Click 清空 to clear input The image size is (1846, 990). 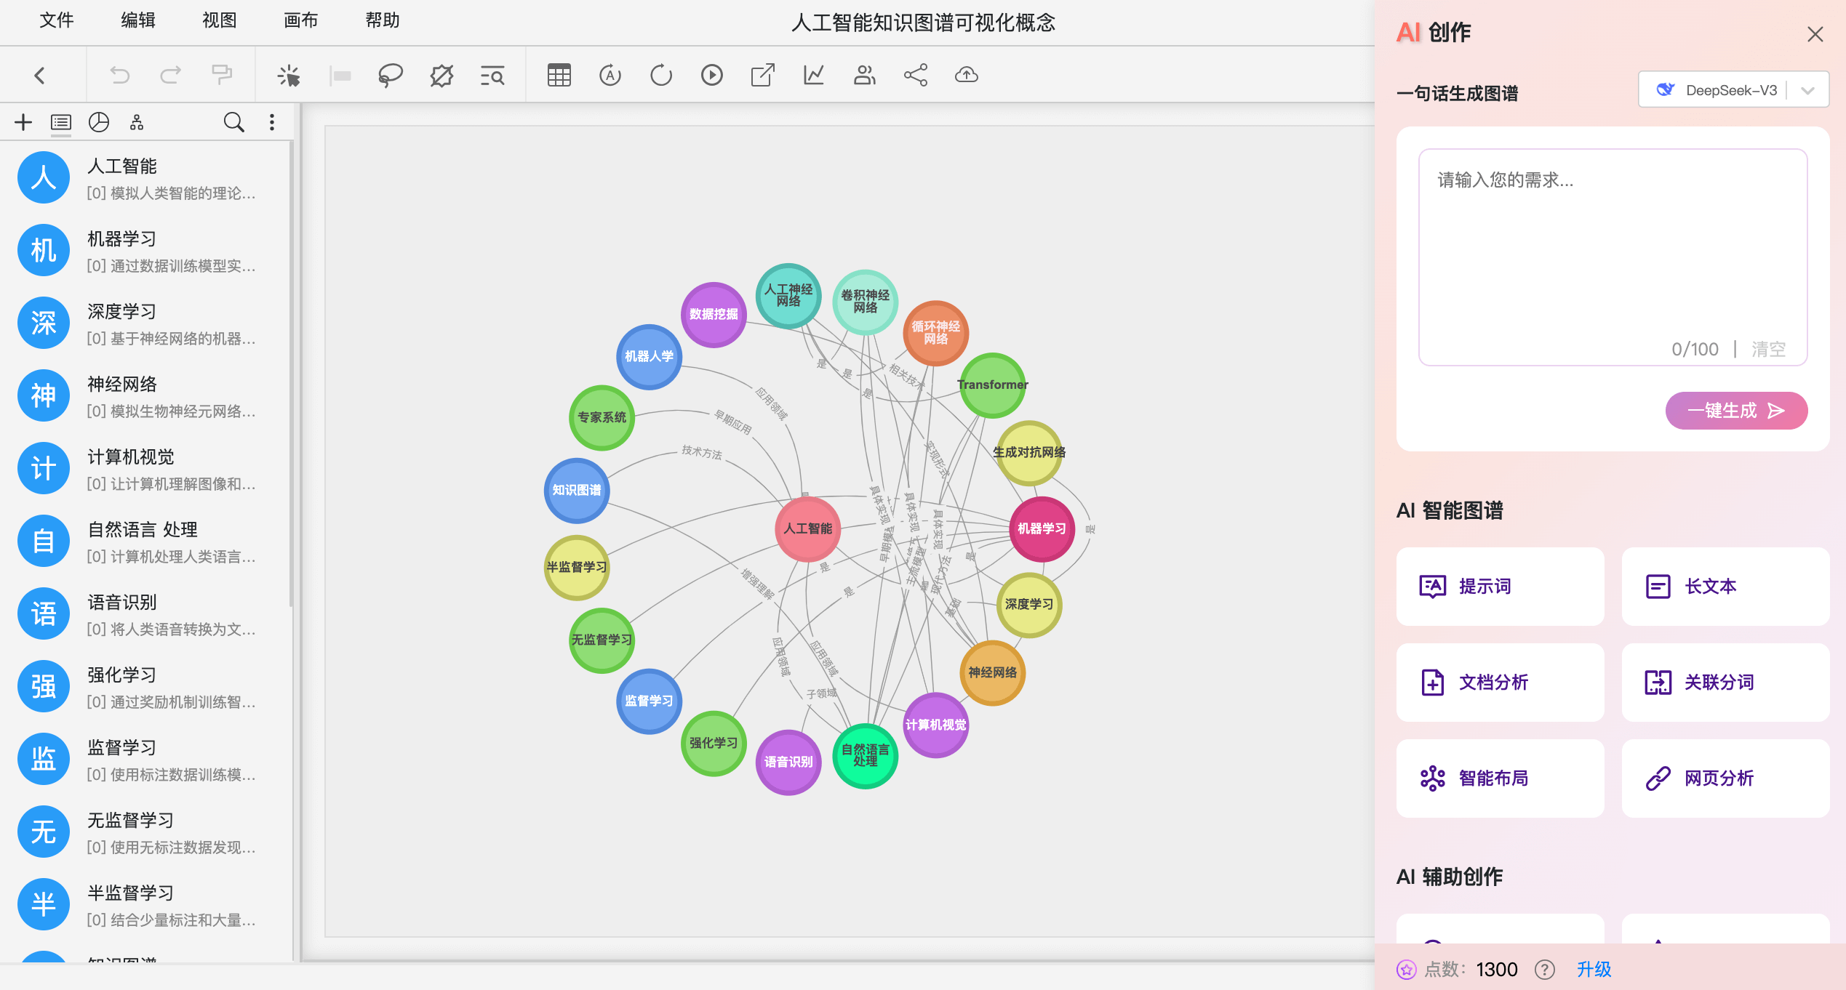coord(1768,349)
